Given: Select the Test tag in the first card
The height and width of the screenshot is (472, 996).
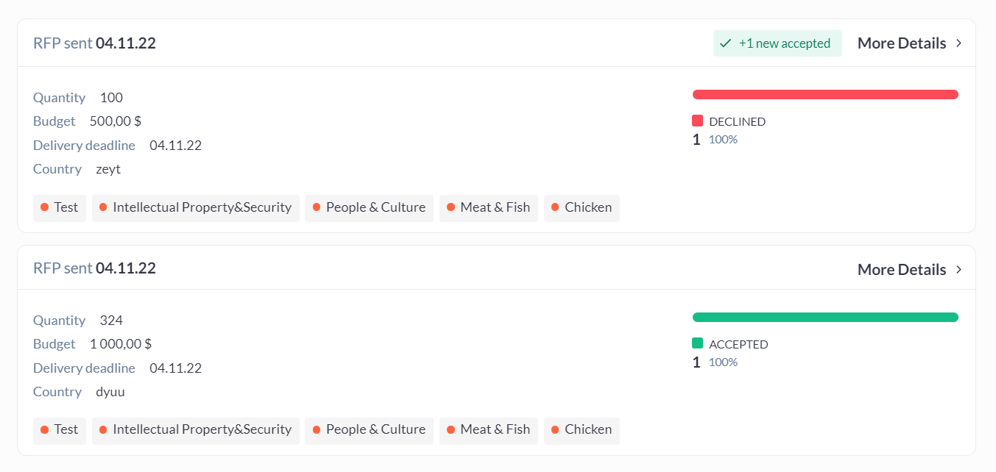Looking at the screenshot, I should coord(60,207).
